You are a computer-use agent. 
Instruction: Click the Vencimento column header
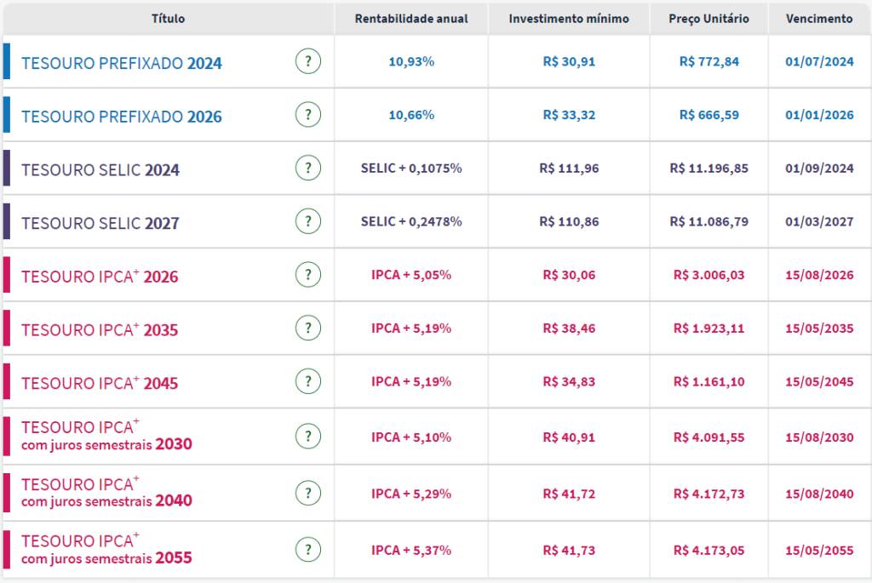(x=819, y=19)
